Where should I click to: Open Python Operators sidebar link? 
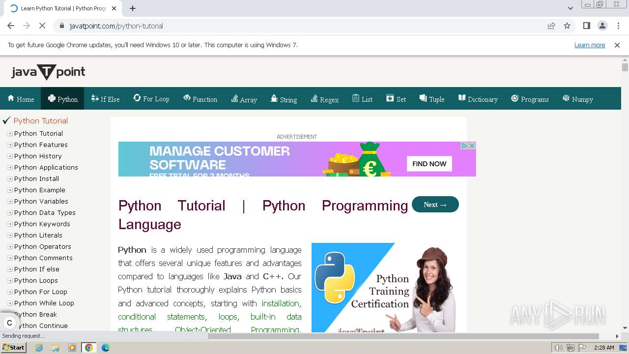click(43, 246)
